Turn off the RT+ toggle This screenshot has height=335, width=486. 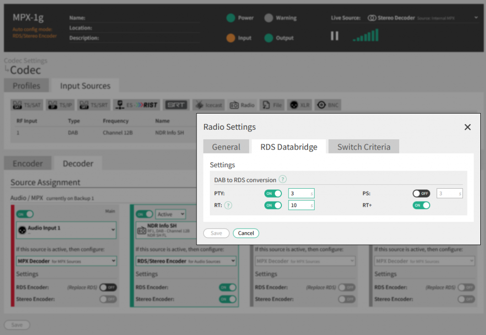pos(421,205)
